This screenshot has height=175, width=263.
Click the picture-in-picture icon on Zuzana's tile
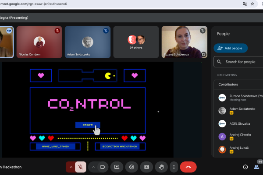[203, 54]
